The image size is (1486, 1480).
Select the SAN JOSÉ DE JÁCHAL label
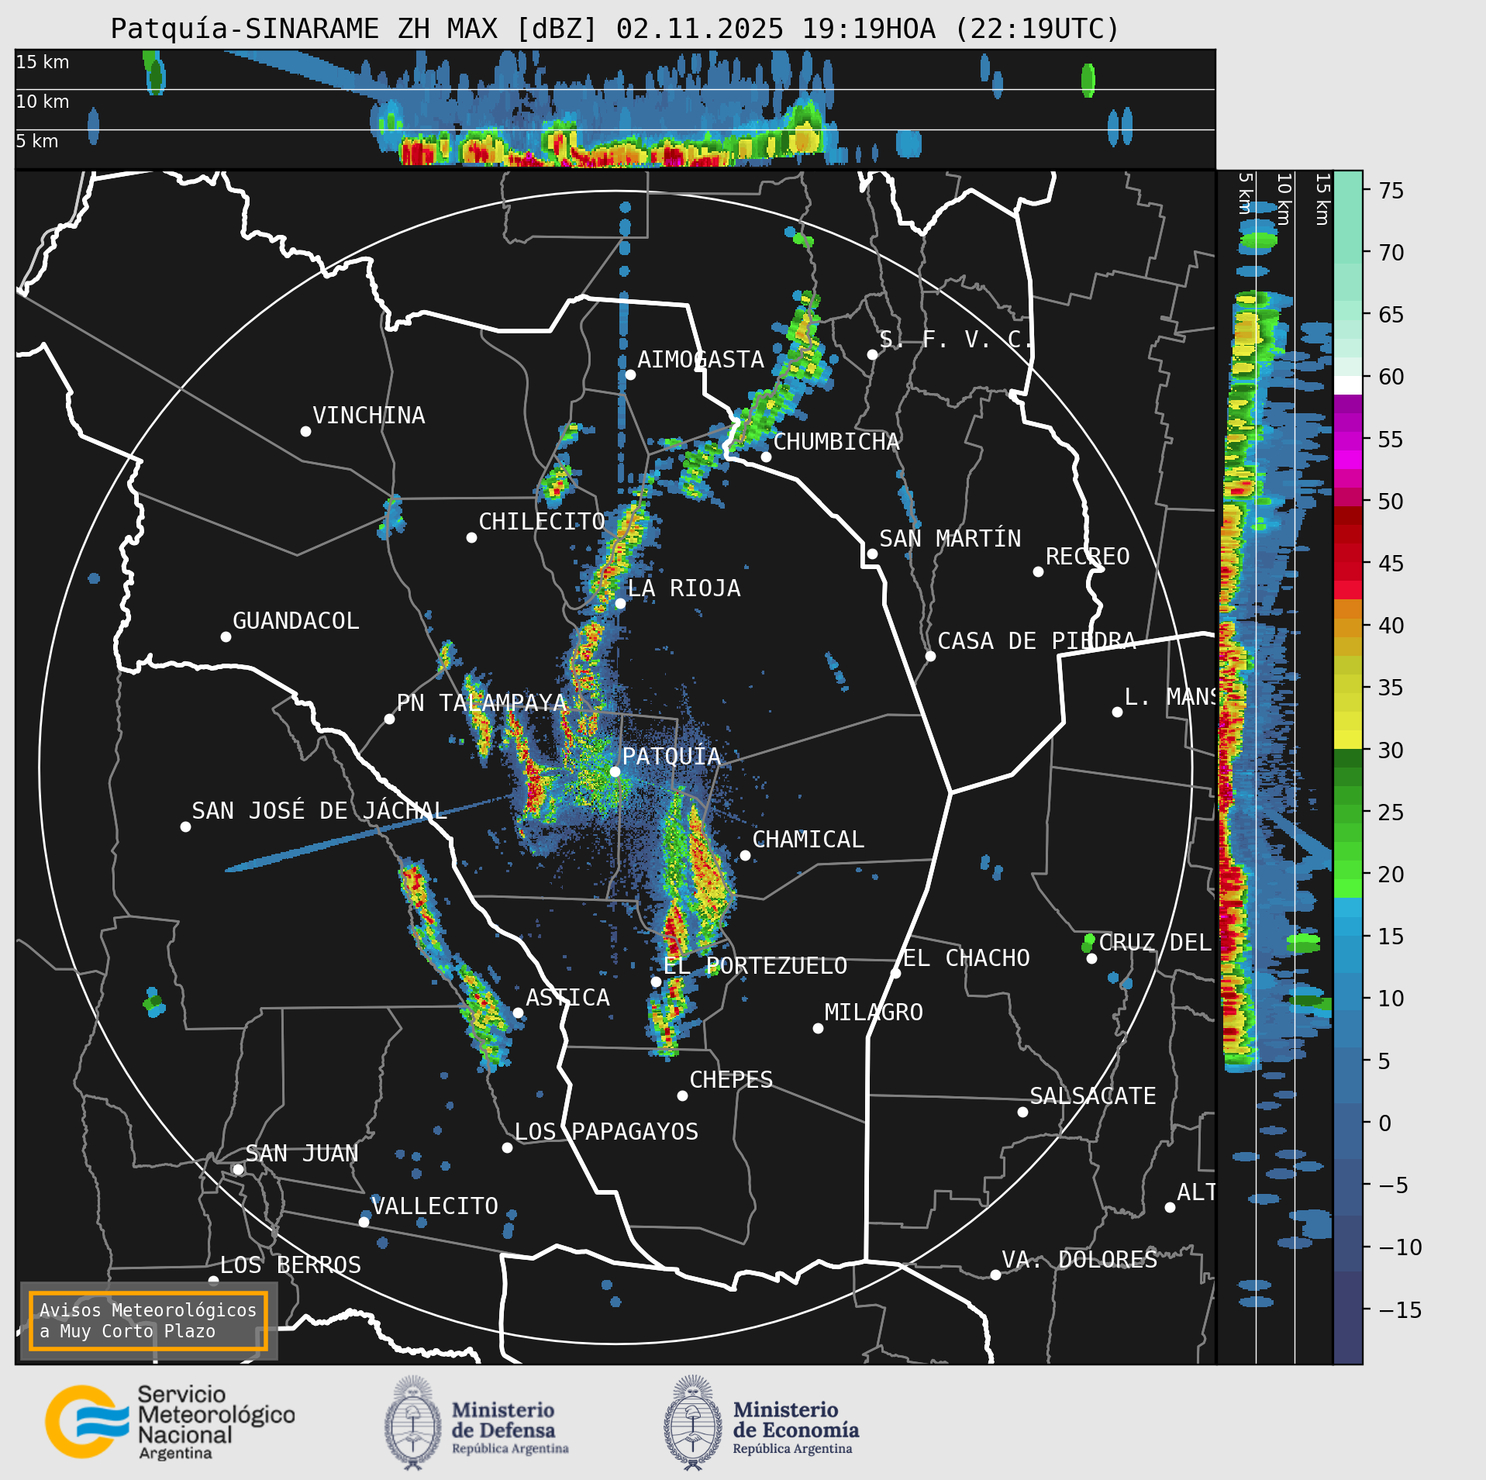point(319,811)
